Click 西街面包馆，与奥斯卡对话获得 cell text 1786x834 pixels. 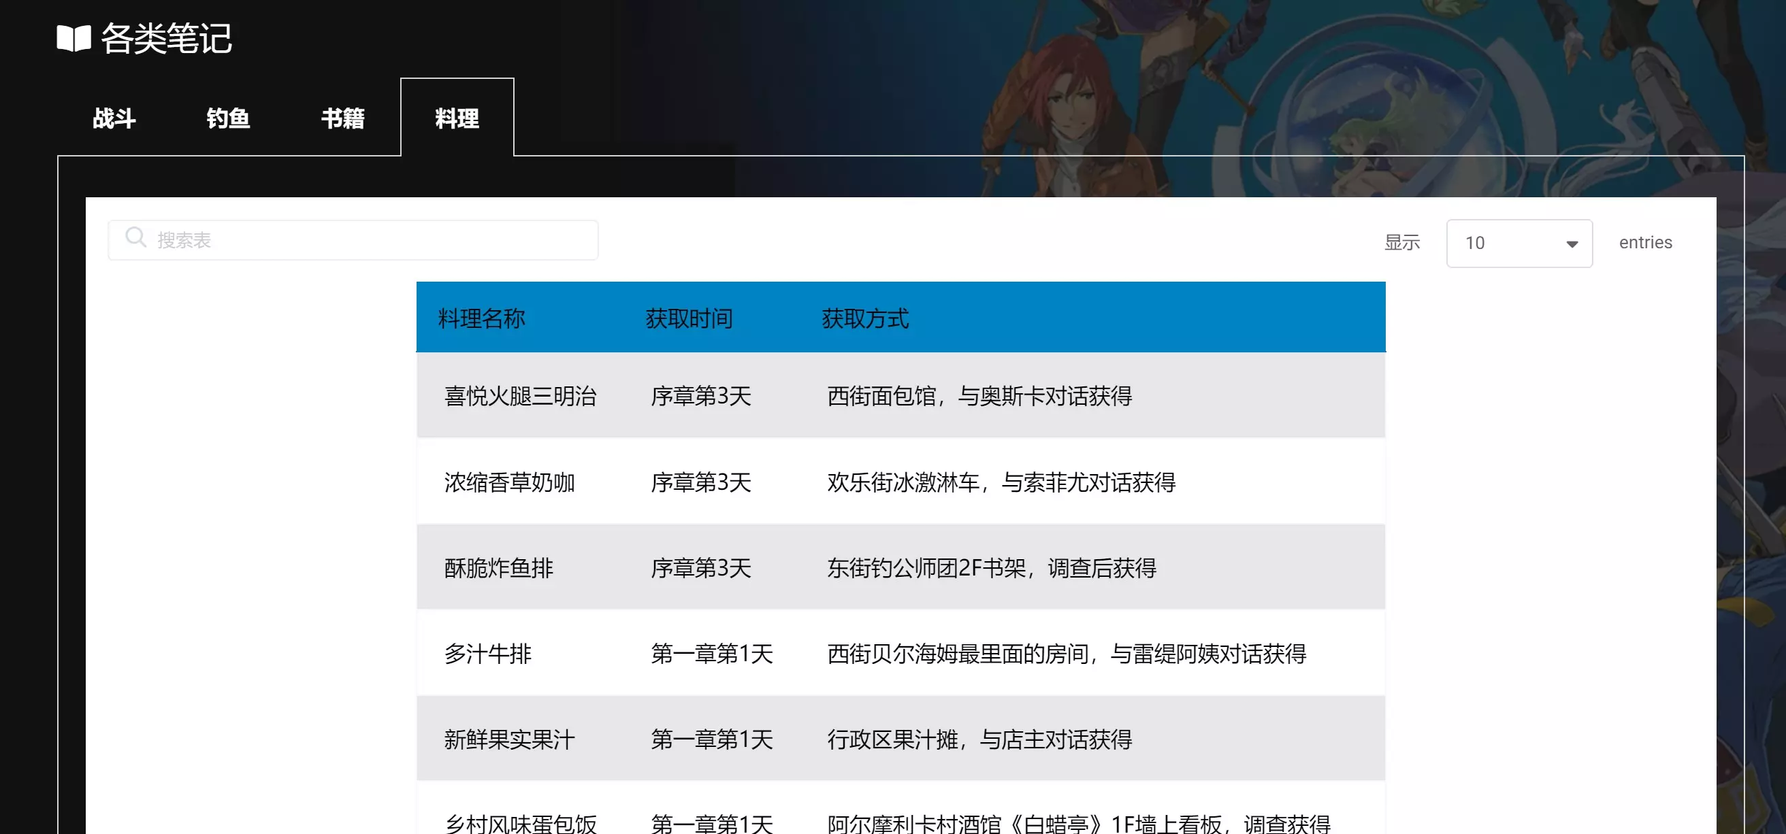click(979, 396)
